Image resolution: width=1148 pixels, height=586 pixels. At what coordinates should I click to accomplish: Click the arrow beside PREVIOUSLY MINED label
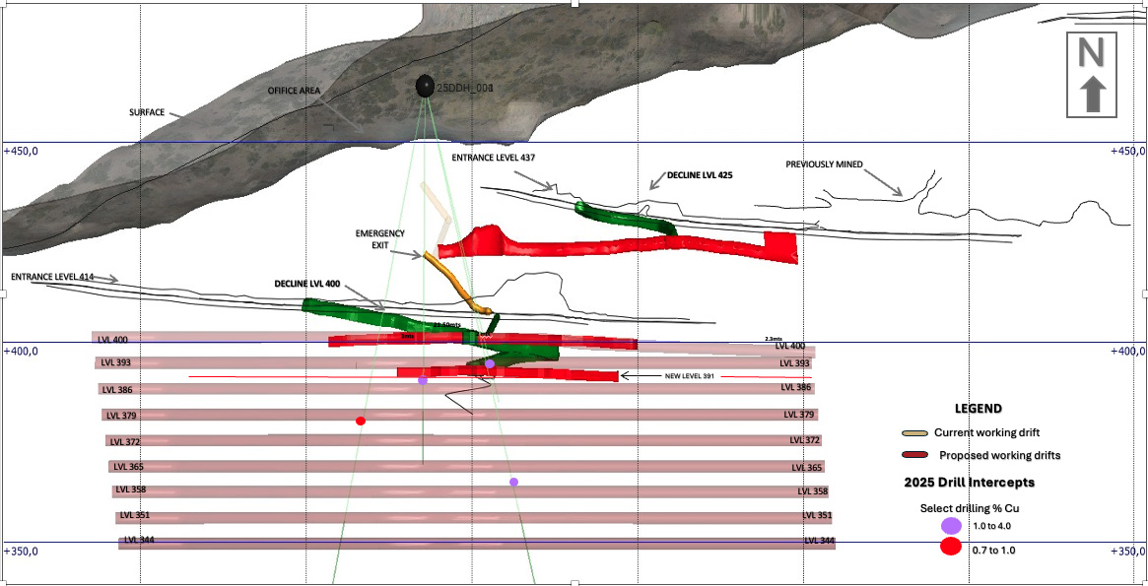point(883,180)
